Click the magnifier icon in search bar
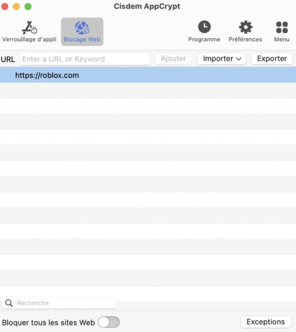 click(9, 303)
